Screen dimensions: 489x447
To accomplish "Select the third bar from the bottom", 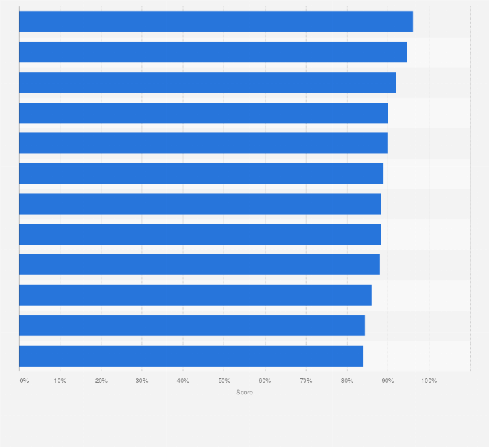I will coord(195,295).
